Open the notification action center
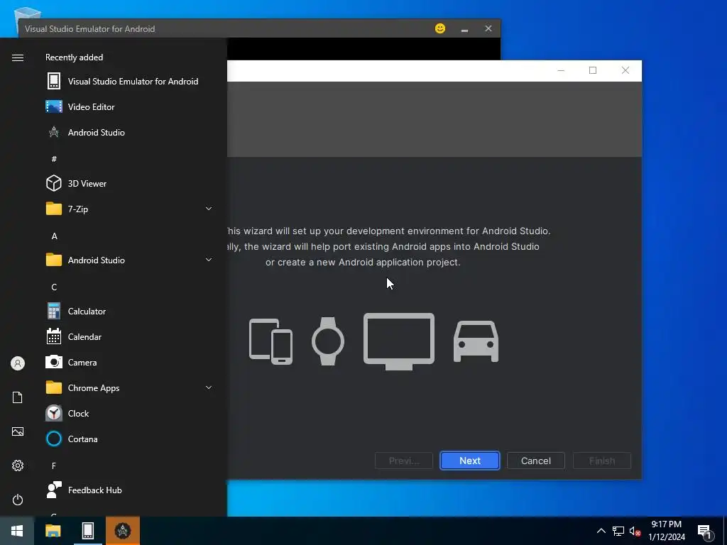Viewport: 727px width, 545px height. coord(705,532)
